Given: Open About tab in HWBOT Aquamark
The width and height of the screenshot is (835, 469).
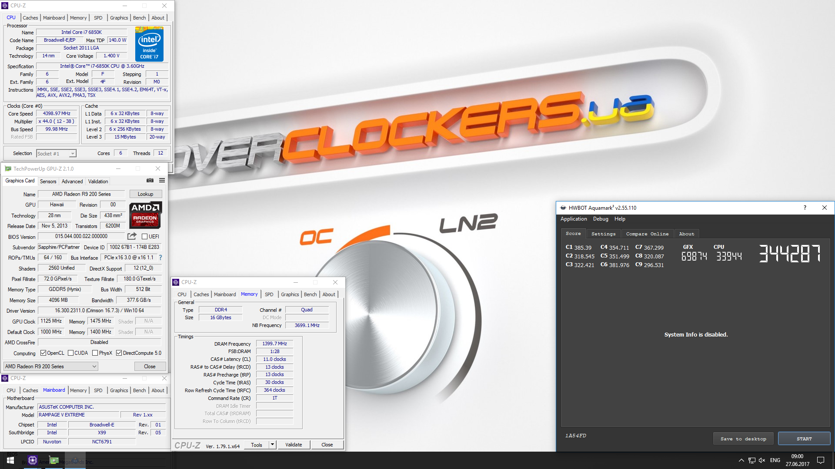Looking at the screenshot, I should click(687, 234).
